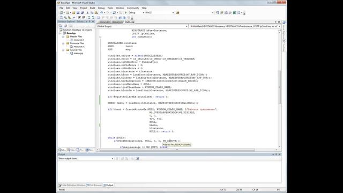This screenshot has height=193, width=343.
Task: Select Solution 'BaseApp' root node
Action: (77, 30)
